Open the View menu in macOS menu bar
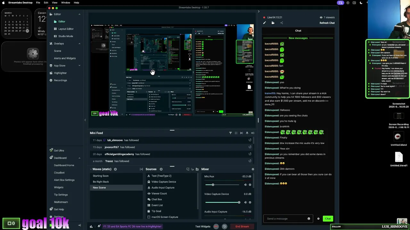This screenshot has width=410, height=230. 54,3
